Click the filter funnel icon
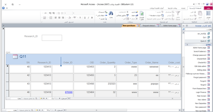Viewport: 213px width, 112px height. [x=178, y=13]
